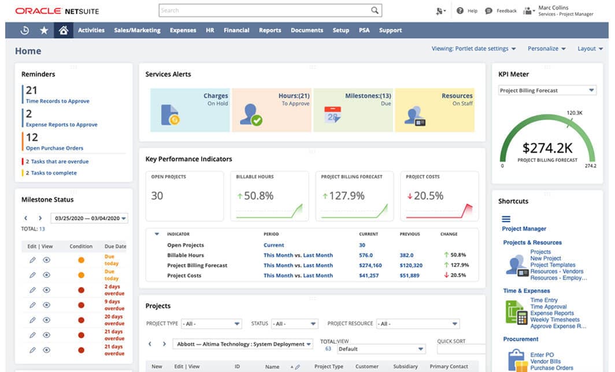The image size is (615, 372).
Task: Open the project selector Abbott — Altima Technology
Action: [243, 344]
